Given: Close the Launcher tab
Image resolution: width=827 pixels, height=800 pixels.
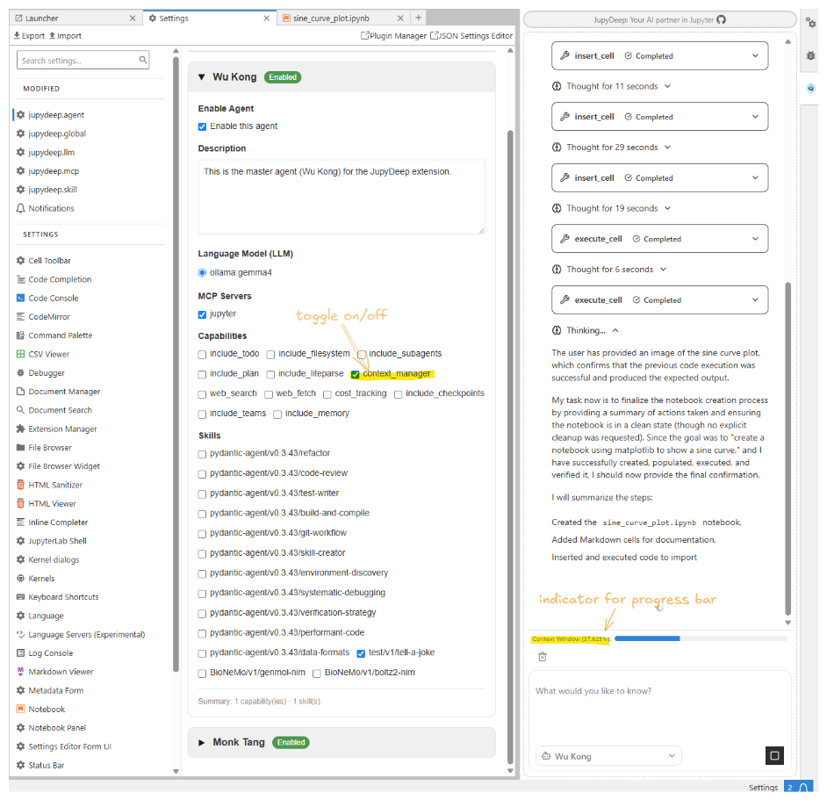Looking at the screenshot, I should pyautogui.click(x=133, y=18).
